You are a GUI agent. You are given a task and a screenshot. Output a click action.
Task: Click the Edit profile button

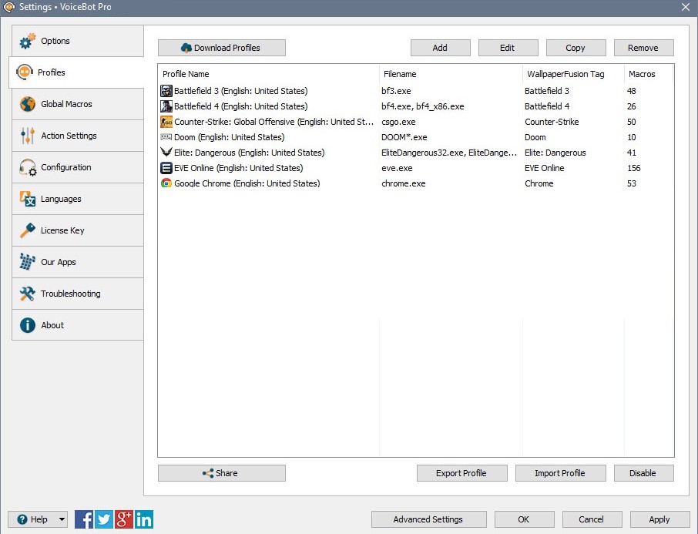tap(508, 48)
